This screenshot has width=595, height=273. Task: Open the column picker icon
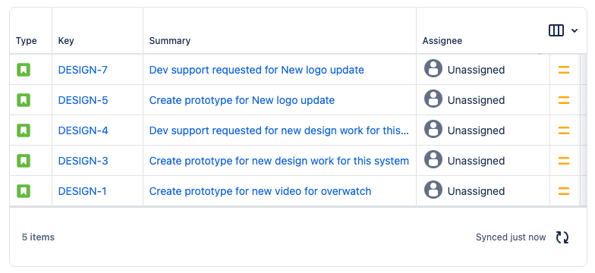point(556,30)
